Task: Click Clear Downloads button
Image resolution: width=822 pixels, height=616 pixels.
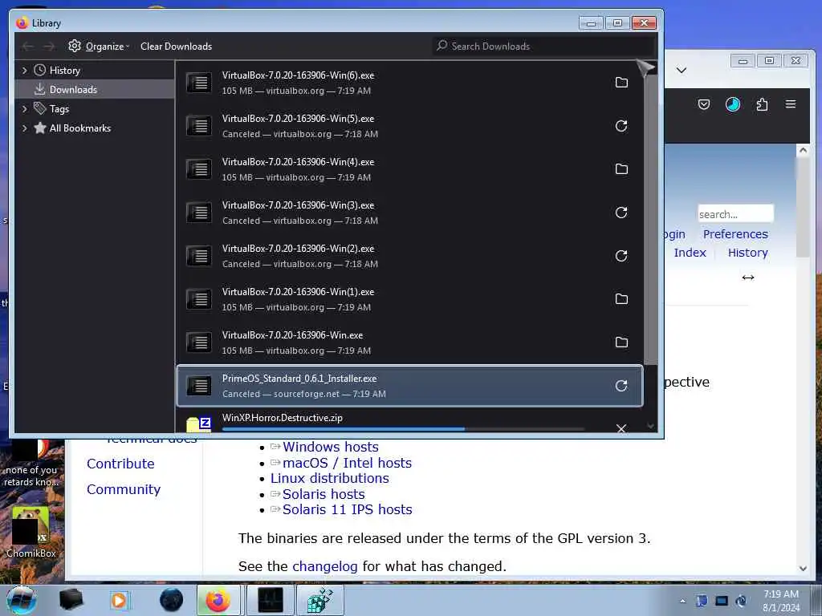Action: coord(176,46)
